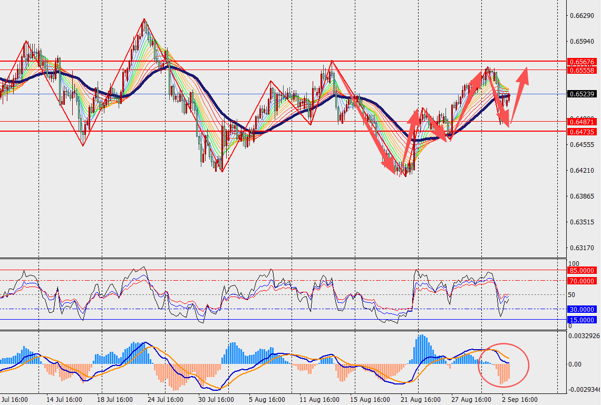Click the 21 Aug 16:00 date label

[421, 399]
